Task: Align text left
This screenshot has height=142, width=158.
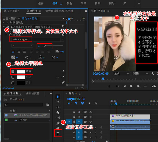Action: pos(13,51)
